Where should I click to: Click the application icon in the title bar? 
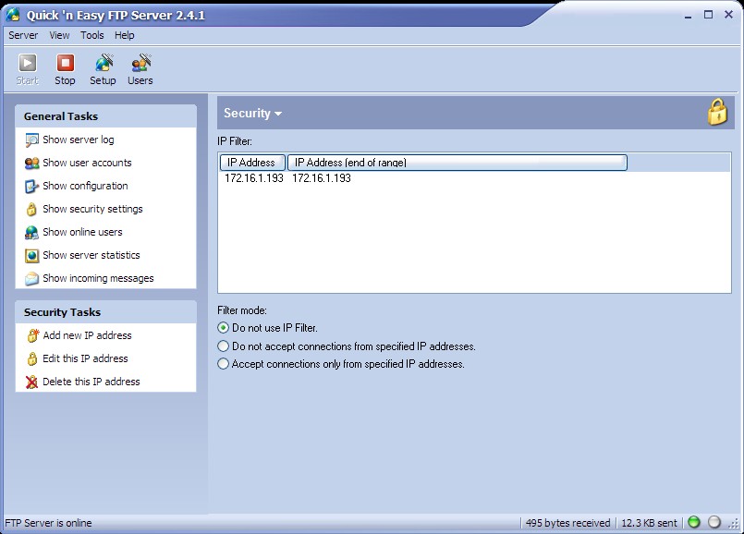coord(13,14)
